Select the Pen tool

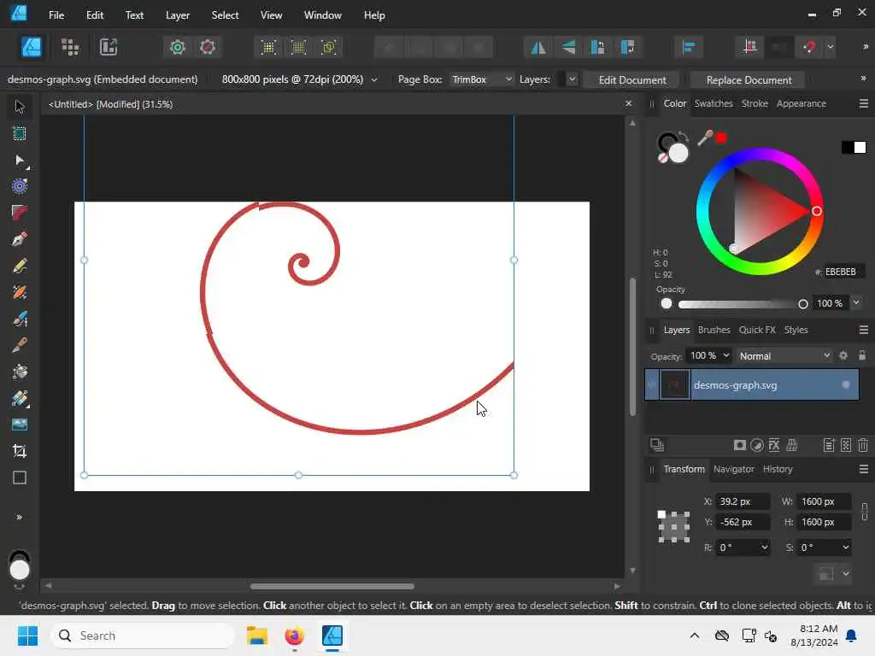[20, 239]
